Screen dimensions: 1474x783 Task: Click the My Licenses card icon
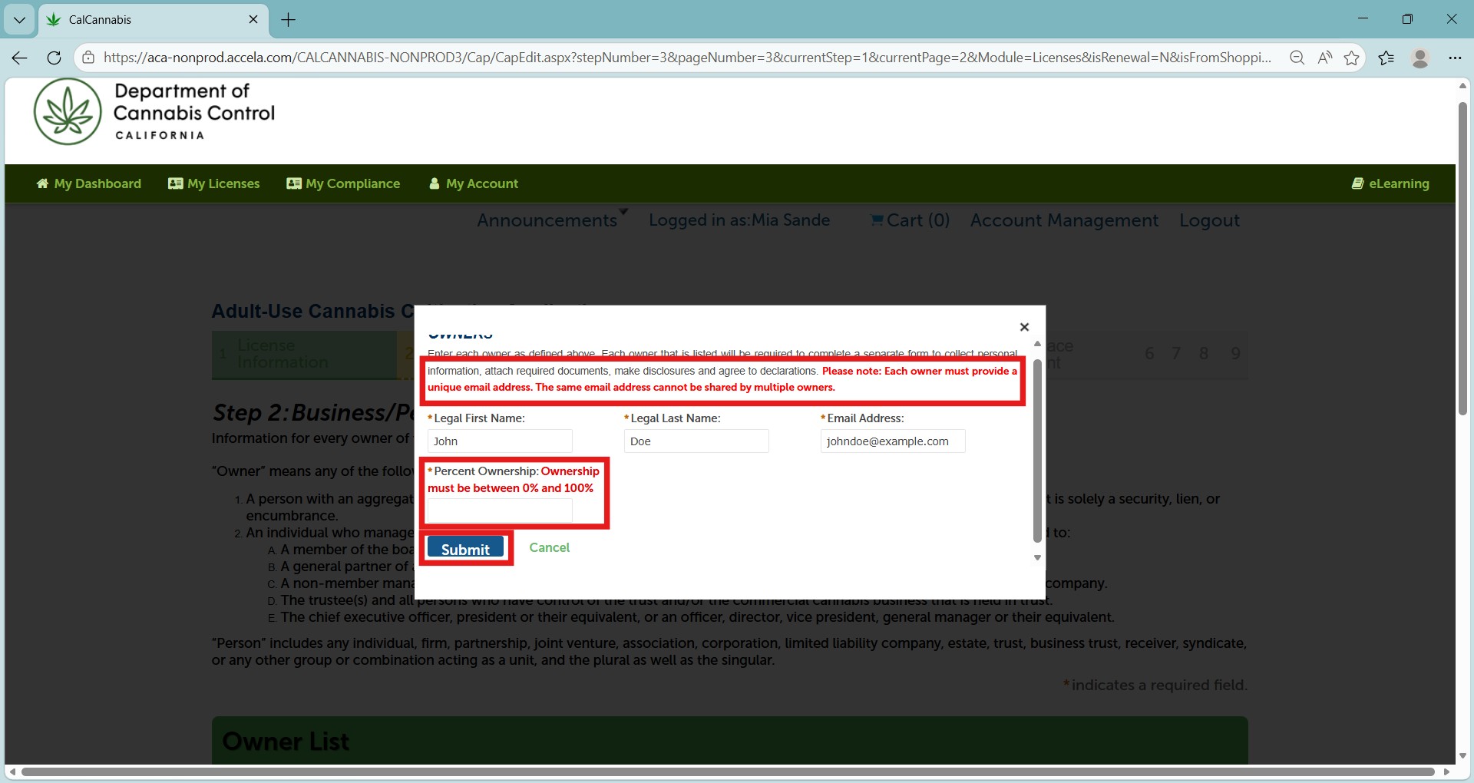[x=175, y=183]
